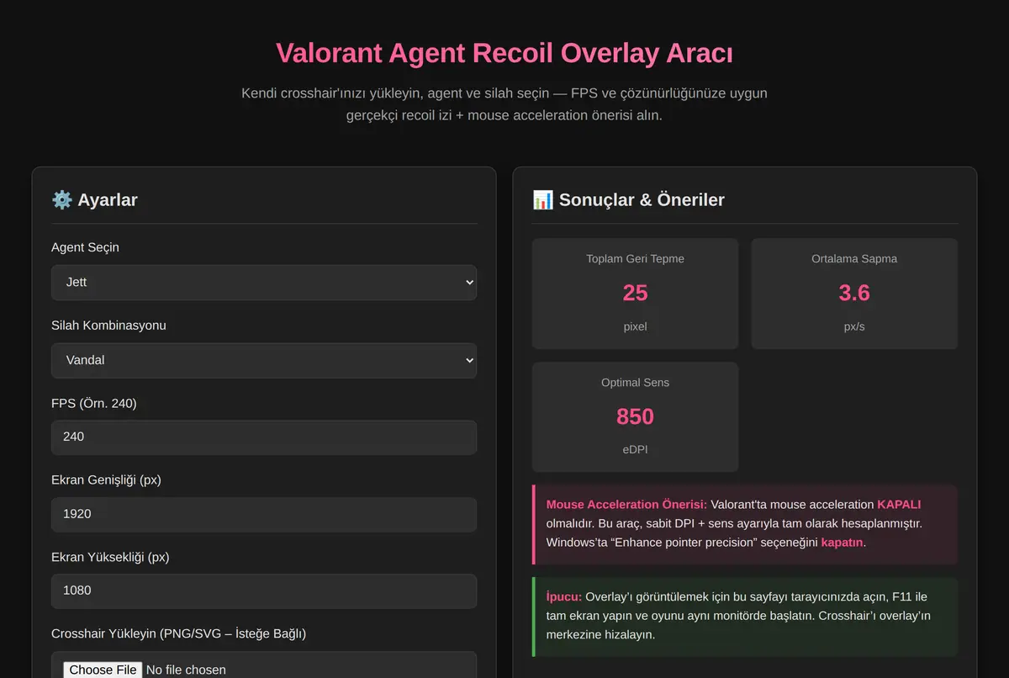
Task: Click the Ortalama Sapma value 3.6
Action: coord(854,293)
